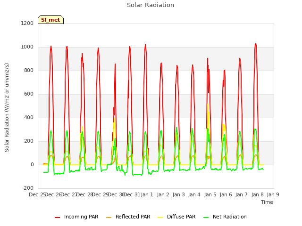
Task: Click the Incoming PAR peak on Jan 1
Action: tap(145, 45)
